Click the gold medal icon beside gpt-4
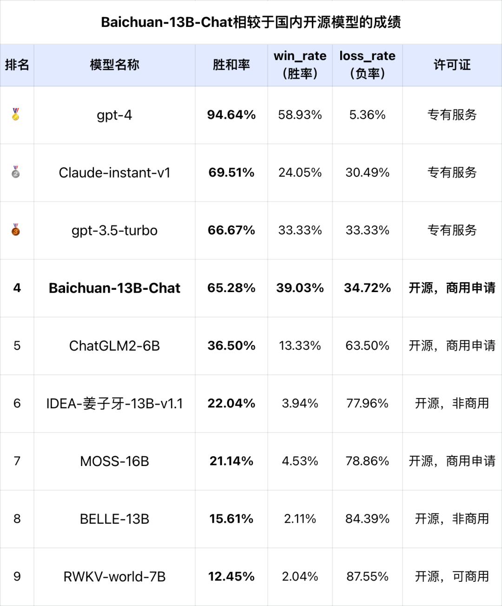Image resolution: width=502 pixels, height=606 pixels. [x=16, y=114]
